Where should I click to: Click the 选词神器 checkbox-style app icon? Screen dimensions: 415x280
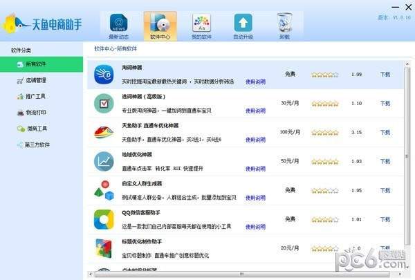104,103
